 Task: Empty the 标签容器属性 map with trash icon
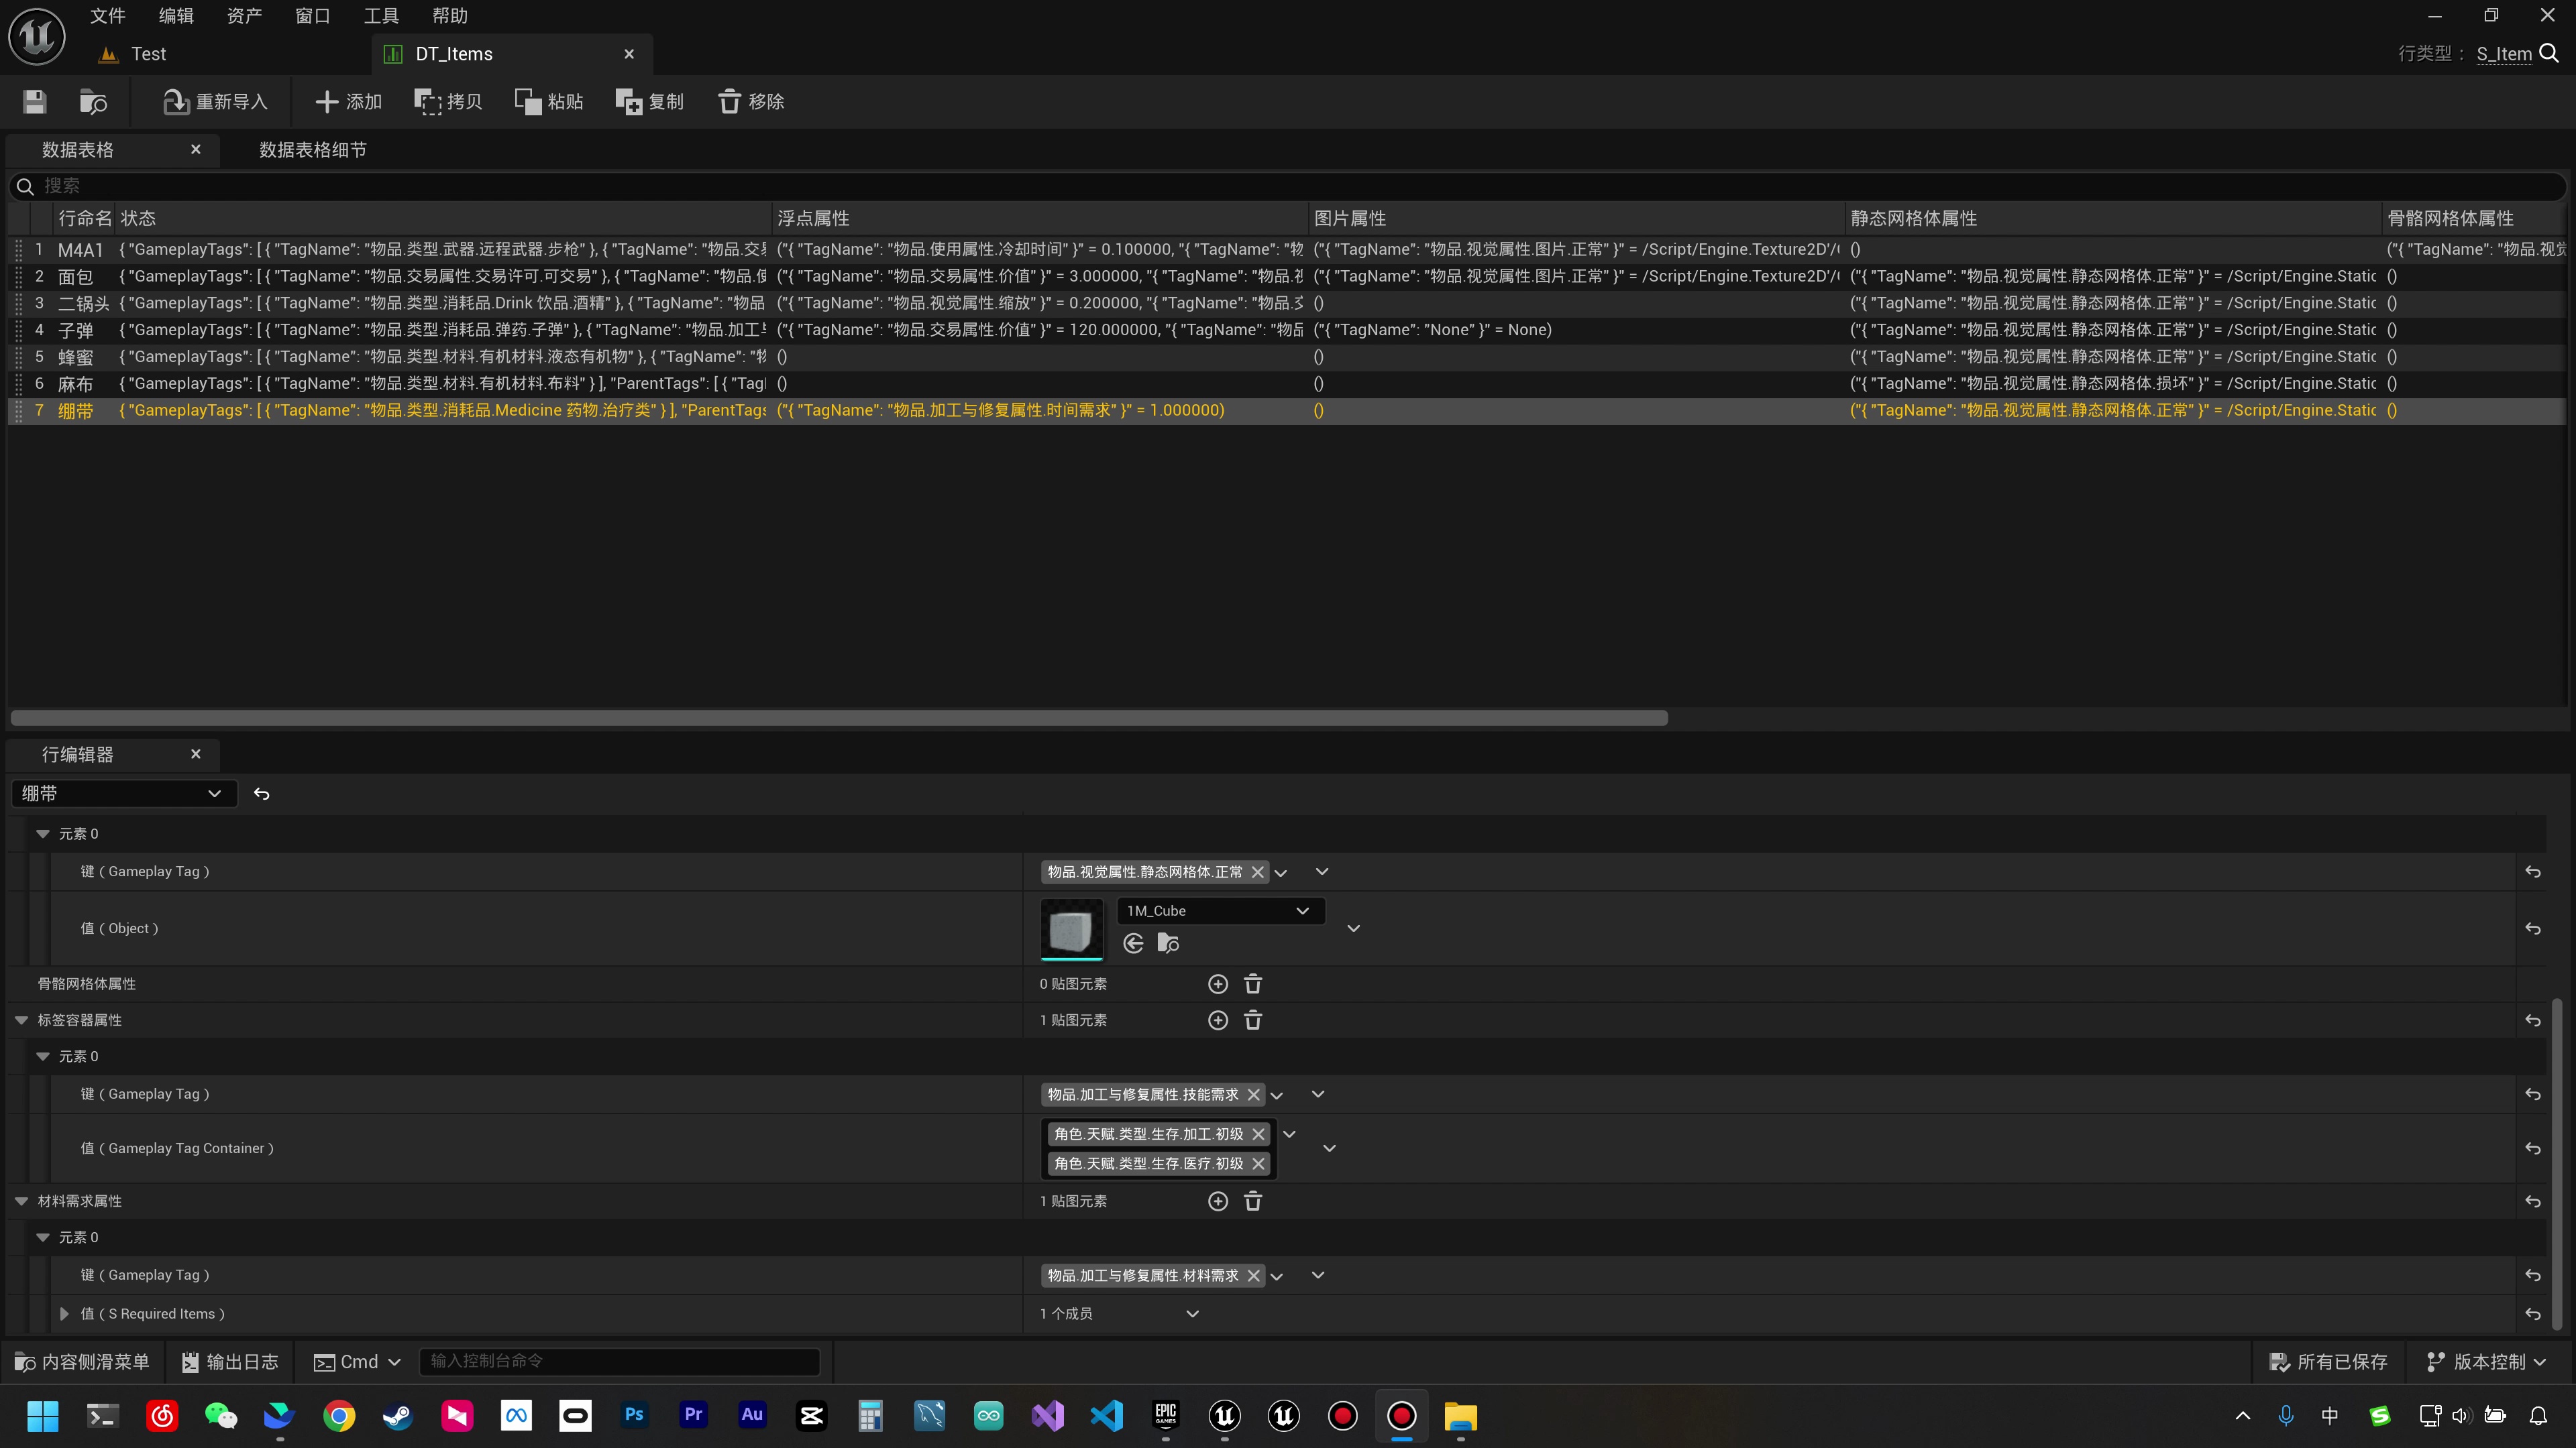click(1252, 1020)
